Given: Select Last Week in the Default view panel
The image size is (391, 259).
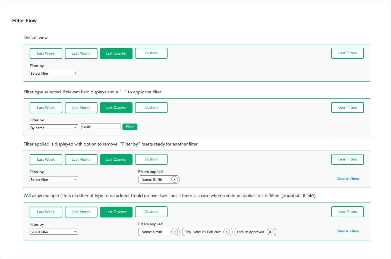Looking at the screenshot, I should pyautogui.click(x=46, y=53).
